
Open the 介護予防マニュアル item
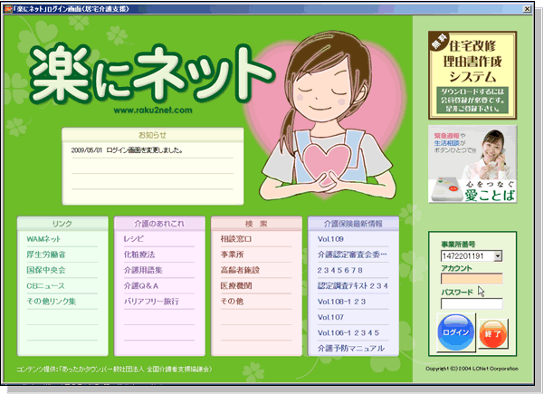pyautogui.click(x=351, y=348)
